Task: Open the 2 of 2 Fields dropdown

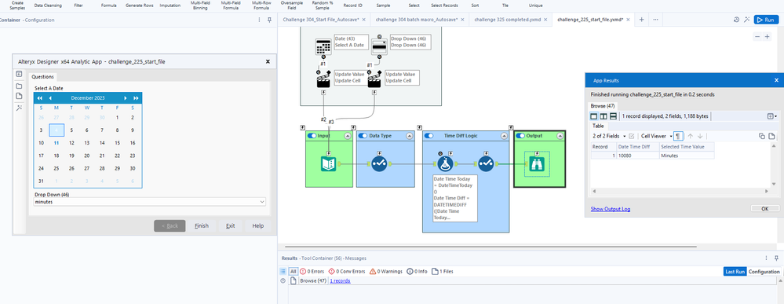Action: point(609,136)
